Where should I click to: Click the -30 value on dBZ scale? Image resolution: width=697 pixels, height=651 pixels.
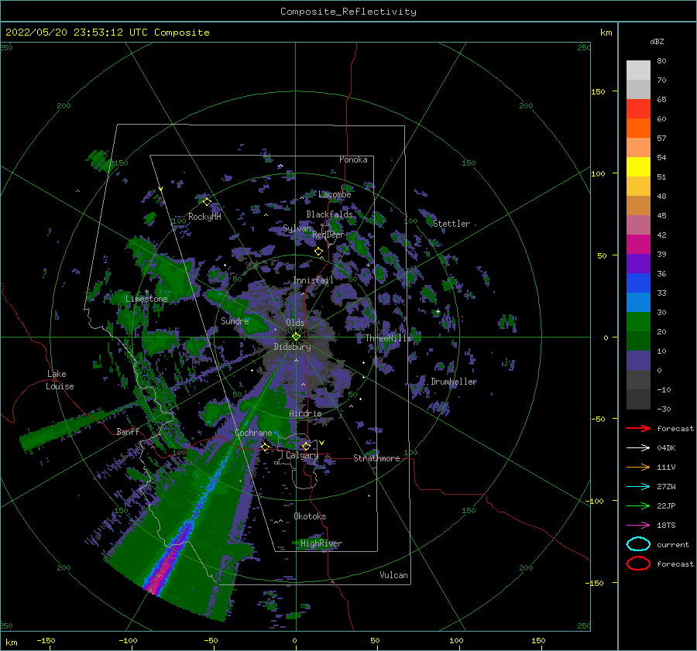664,409
